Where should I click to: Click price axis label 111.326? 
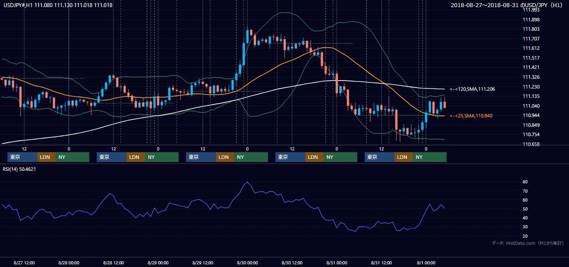tap(531, 77)
